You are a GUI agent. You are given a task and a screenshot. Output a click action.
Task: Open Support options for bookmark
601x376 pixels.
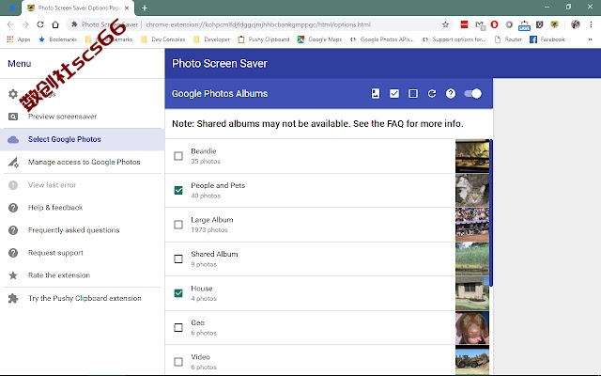pos(455,39)
